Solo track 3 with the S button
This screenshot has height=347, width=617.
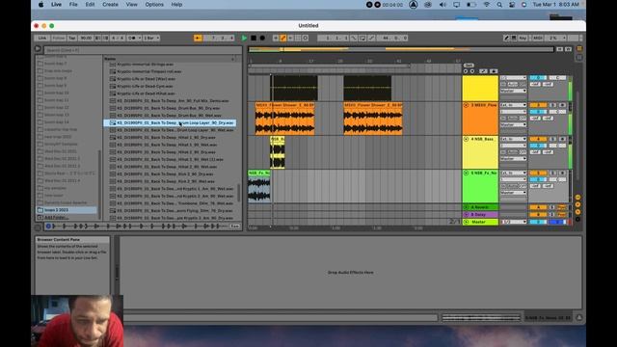click(552, 105)
